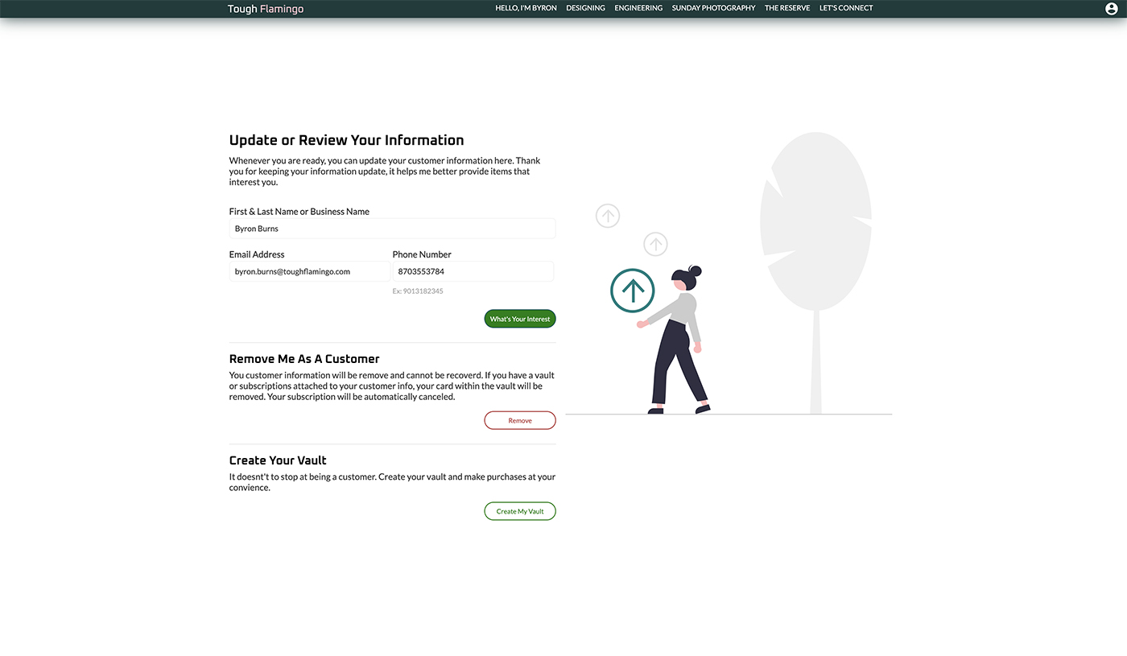Focus the name field containing Byron Burns
Viewport: 1127px width, 656px height.
coord(392,229)
